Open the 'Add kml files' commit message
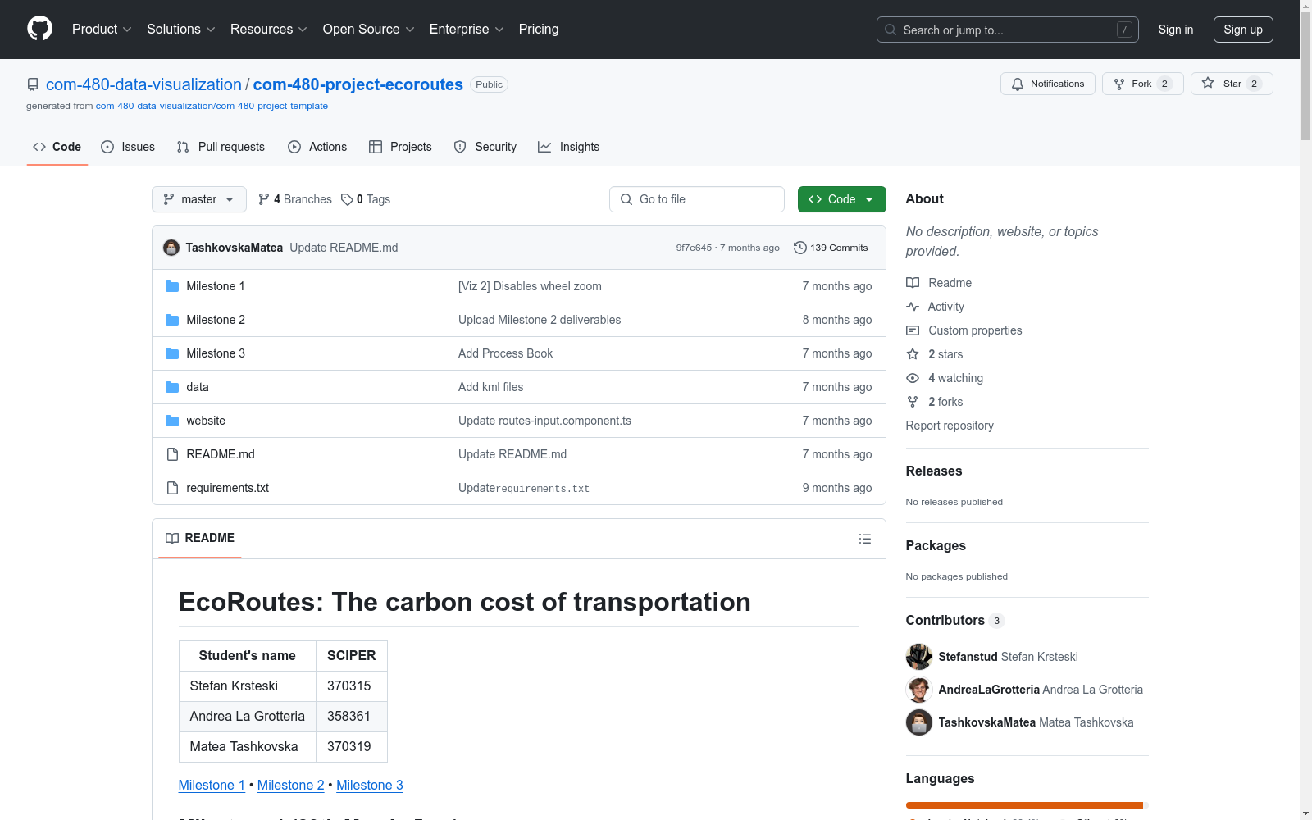1312x820 pixels. coord(490,387)
